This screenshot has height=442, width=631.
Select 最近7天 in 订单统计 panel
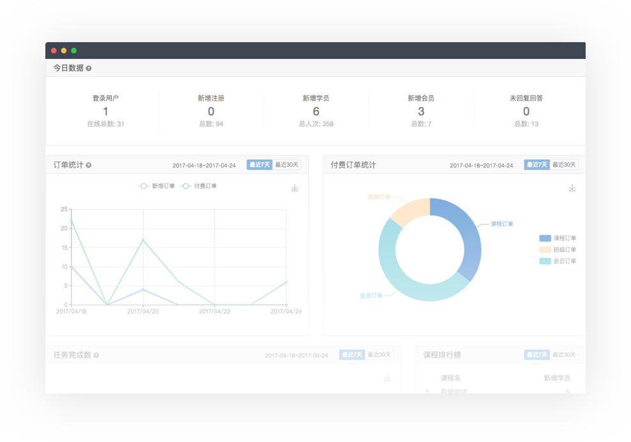click(x=259, y=165)
